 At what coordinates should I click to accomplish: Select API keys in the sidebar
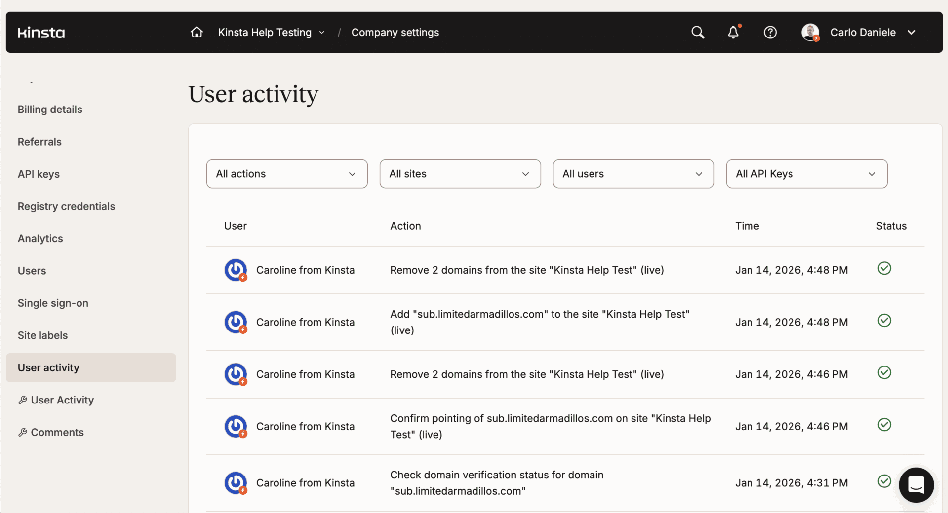click(x=39, y=174)
